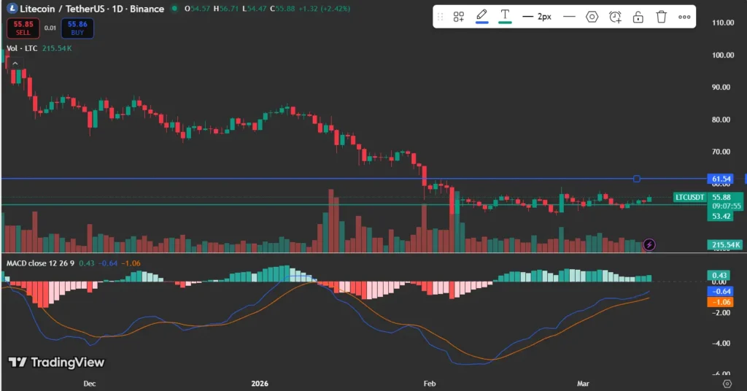Image resolution: width=747 pixels, height=391 pixels.
Task: Click the C55.88 close value in header
Action: click(x=282, y=9)
